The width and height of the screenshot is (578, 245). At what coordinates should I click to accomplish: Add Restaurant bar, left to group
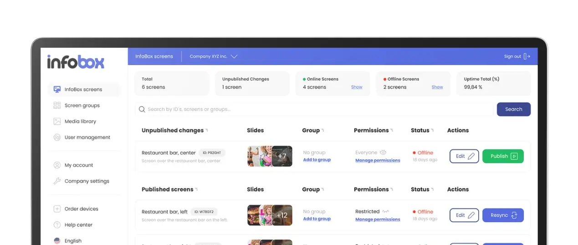click(317, 219)
